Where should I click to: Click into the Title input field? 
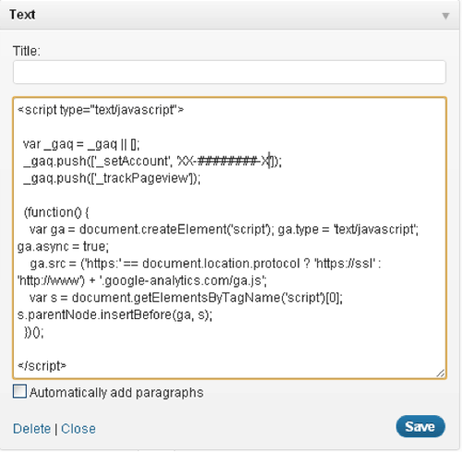(229, 72)
